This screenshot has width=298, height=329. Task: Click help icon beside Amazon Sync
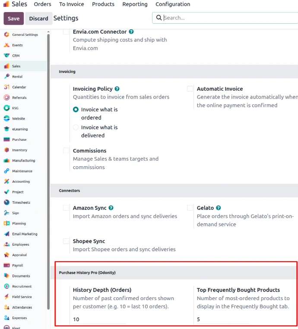111,208
